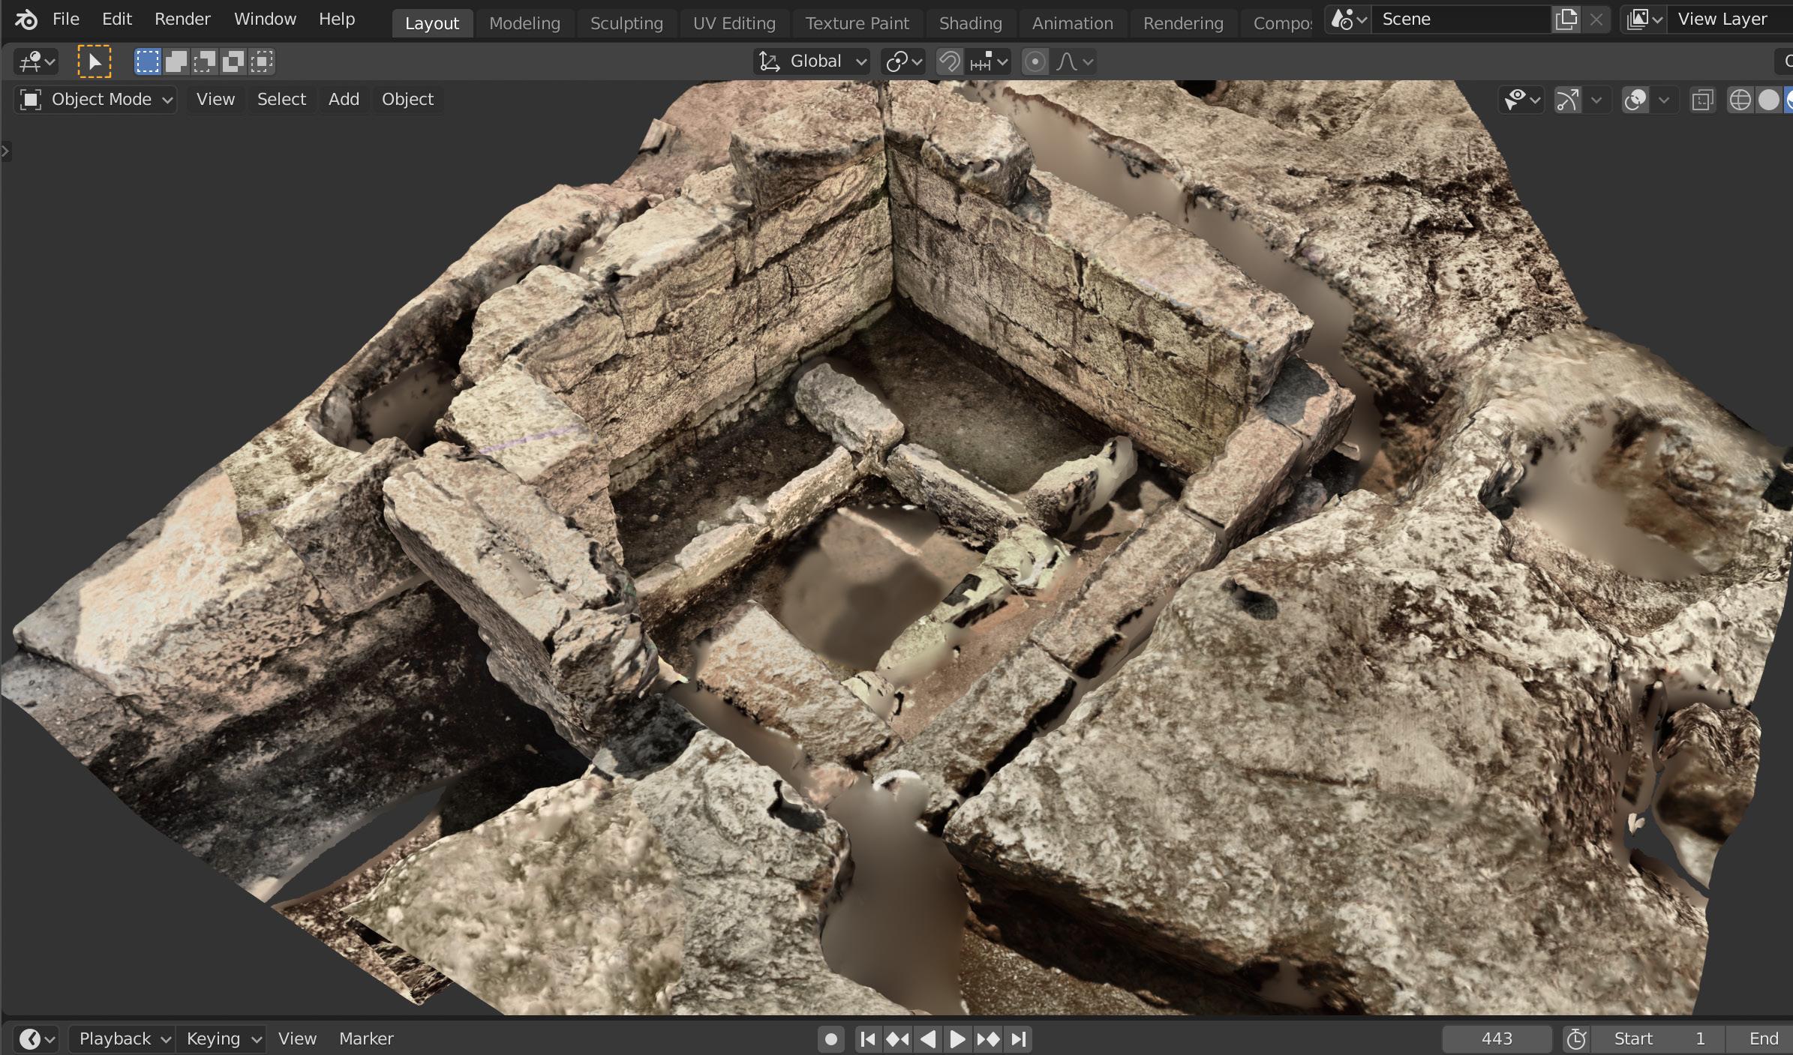
Task: Choose the Invert (difference) selection mode
Action: point(233,61)
